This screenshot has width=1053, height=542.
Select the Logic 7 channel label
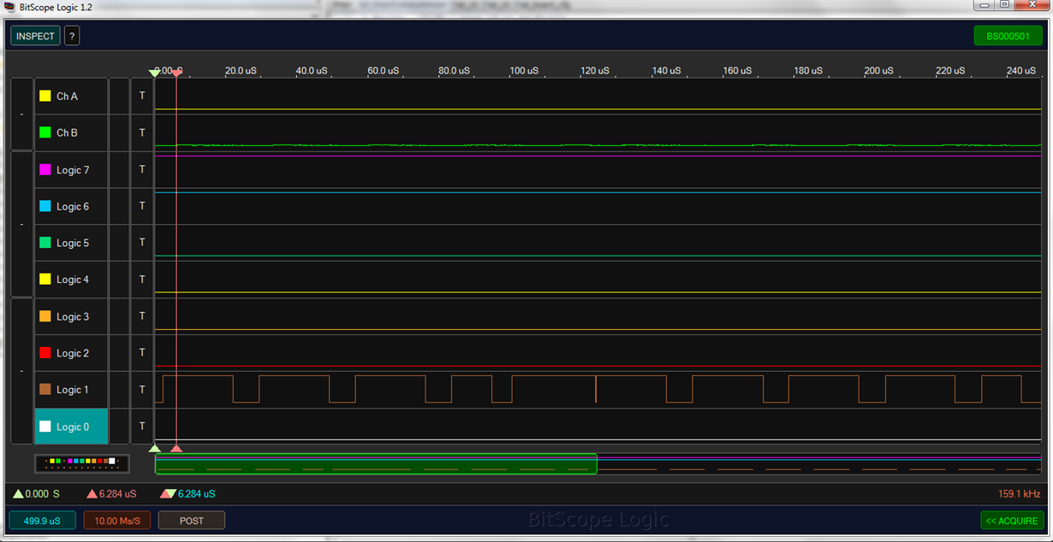tap(71, 170)
